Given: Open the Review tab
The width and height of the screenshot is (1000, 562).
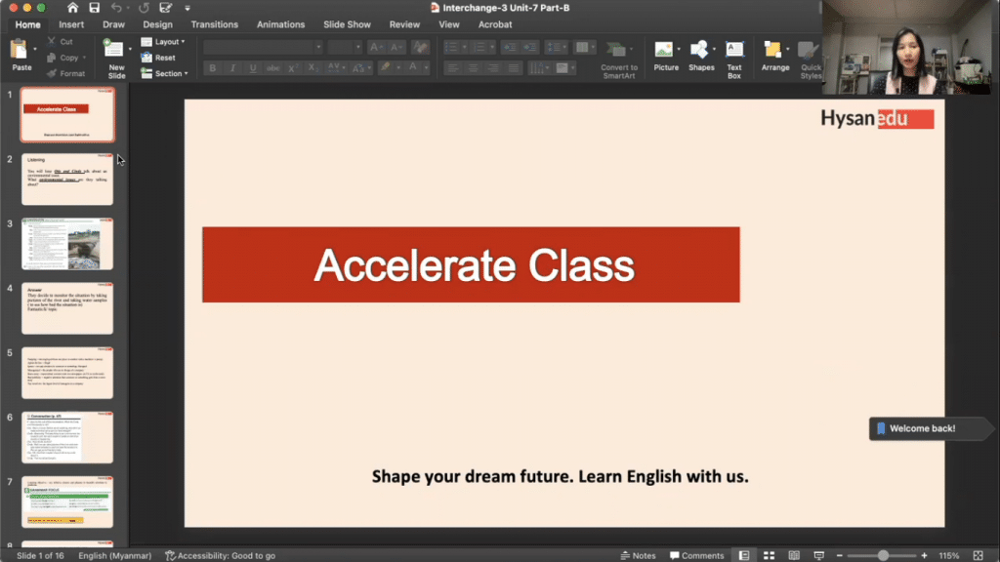Looking at the screenshot, I should pos(404,24).
